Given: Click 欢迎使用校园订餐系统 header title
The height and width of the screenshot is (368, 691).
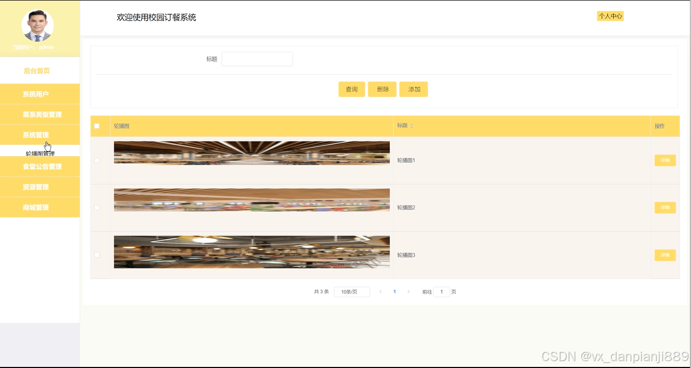Looking at the screenshot, I should (x=157, y=17).
